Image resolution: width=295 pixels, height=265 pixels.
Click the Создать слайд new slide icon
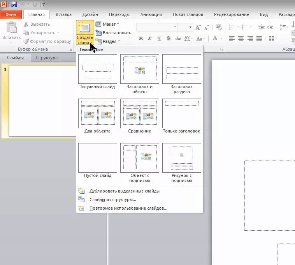coord(85,28)
